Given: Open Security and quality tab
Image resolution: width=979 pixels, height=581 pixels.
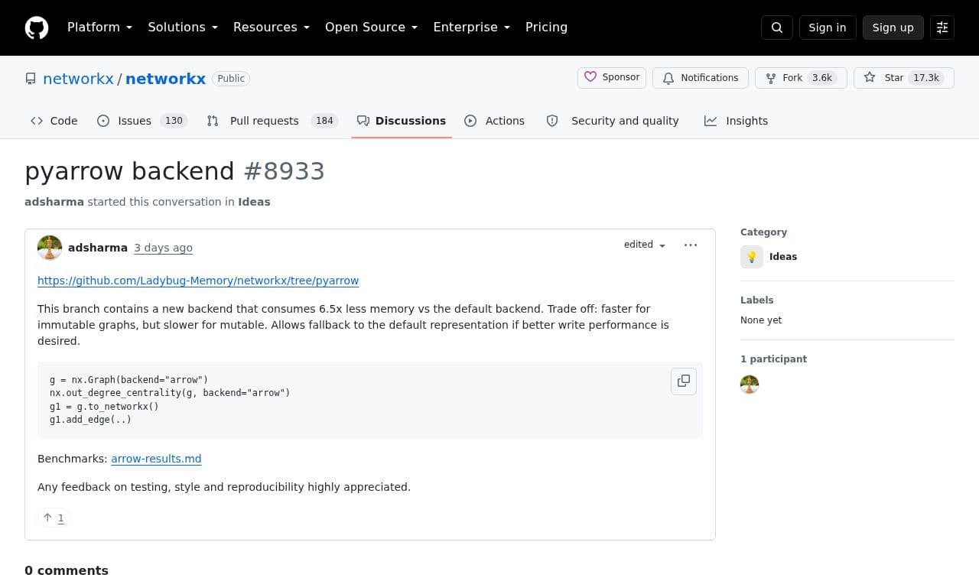Looking at the screenshot, I should tap(612, 121).
